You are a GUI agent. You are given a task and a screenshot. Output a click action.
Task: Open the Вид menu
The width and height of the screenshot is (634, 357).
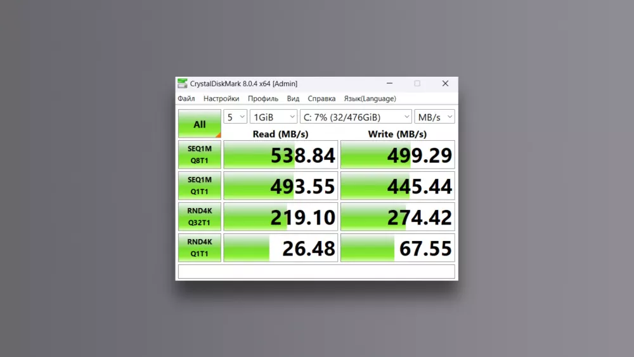tap(293, 99)
